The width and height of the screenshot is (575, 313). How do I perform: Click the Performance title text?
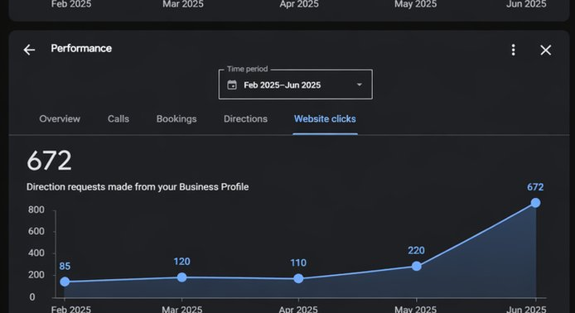point(81,48)
